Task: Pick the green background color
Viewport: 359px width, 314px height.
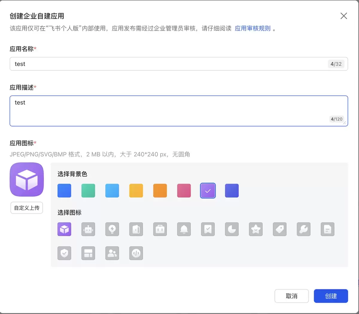Action: (88, 191)
